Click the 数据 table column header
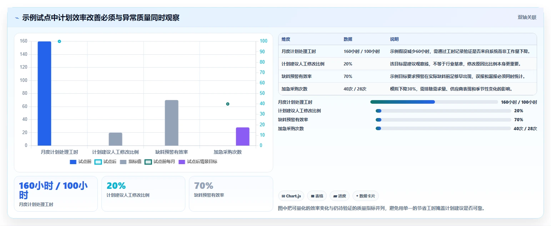This screenshot has height=226, width=551. tap(348, 39)
